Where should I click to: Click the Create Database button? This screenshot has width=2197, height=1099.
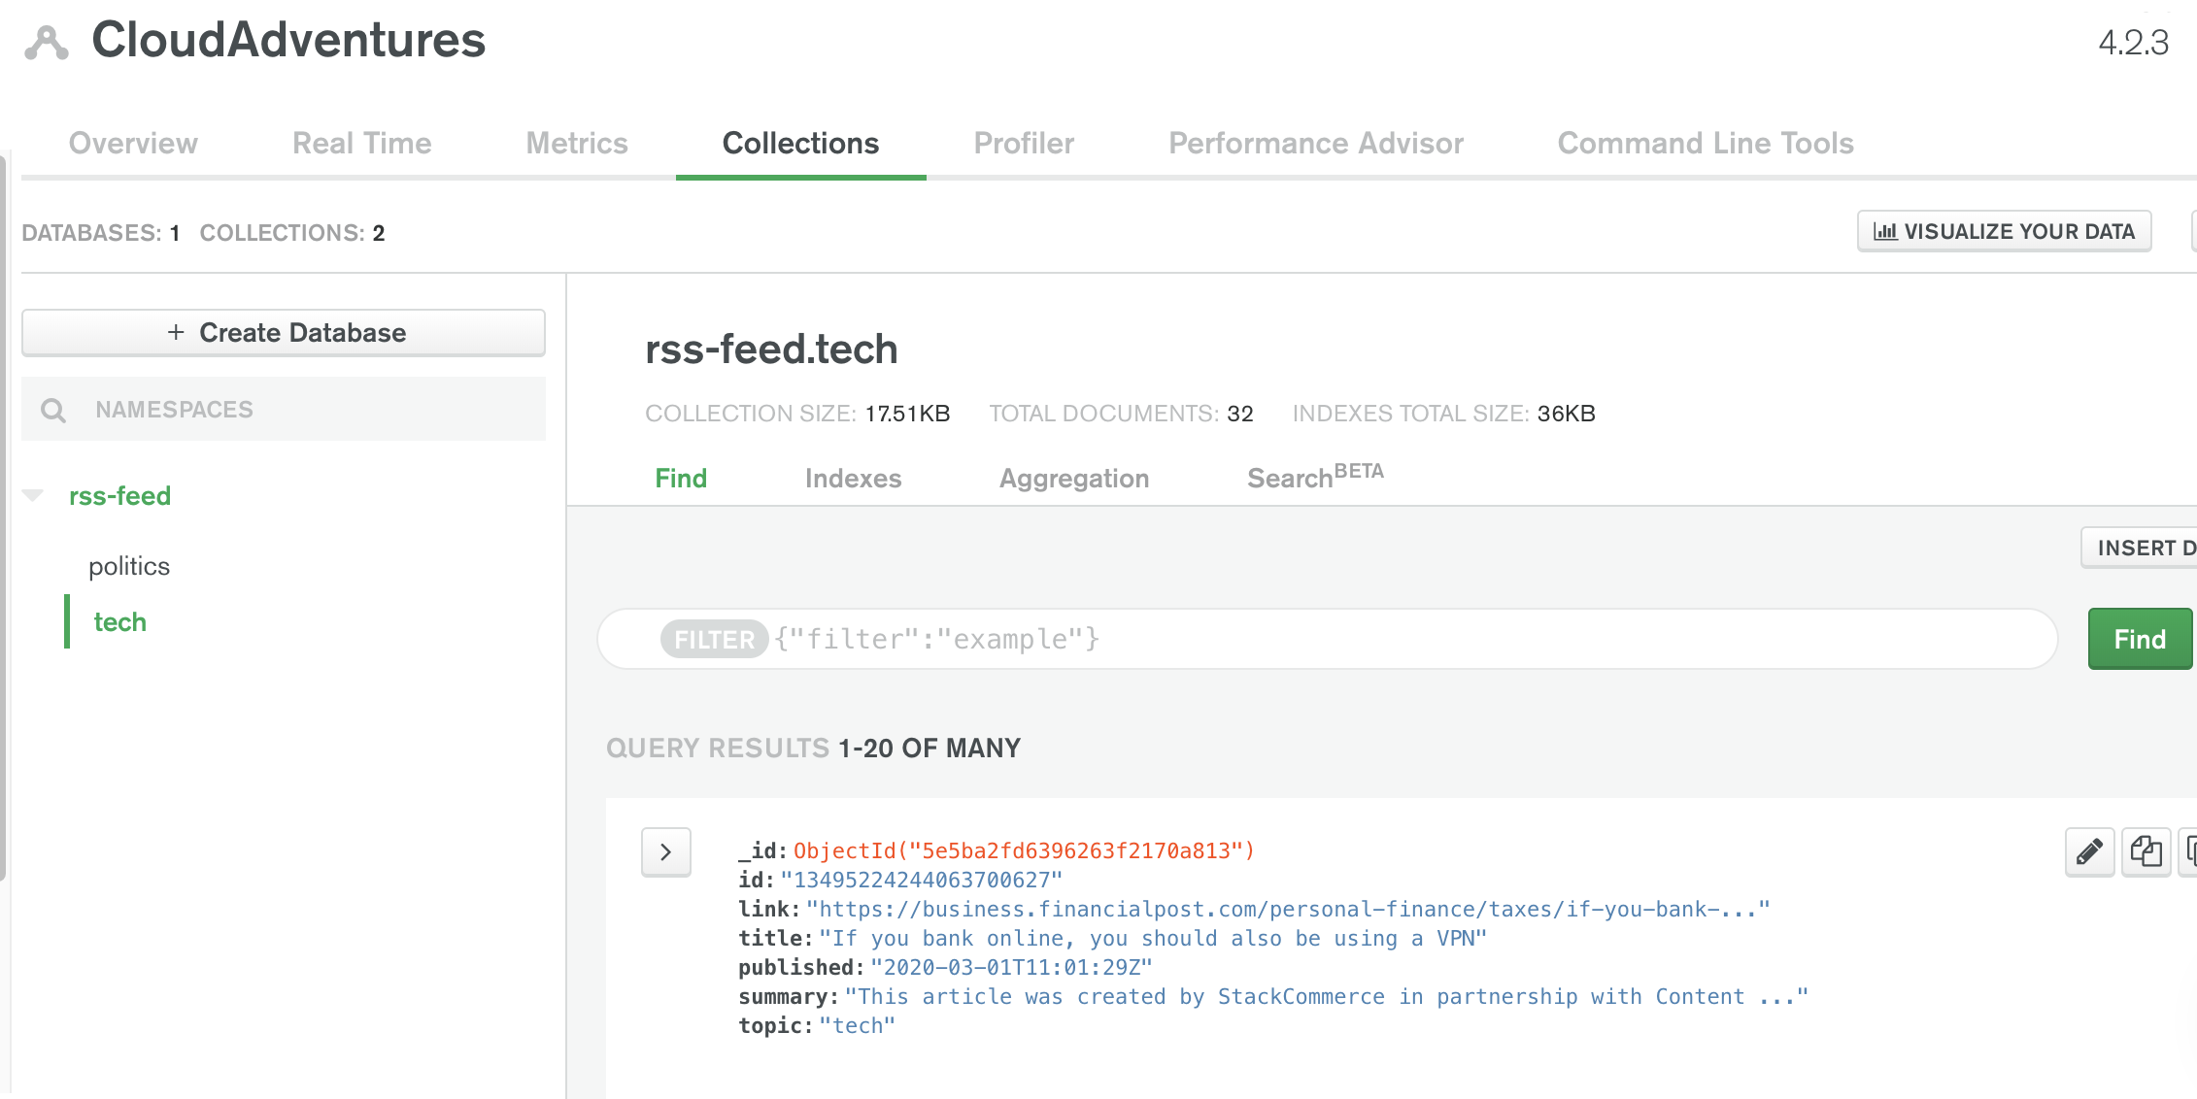284,333
